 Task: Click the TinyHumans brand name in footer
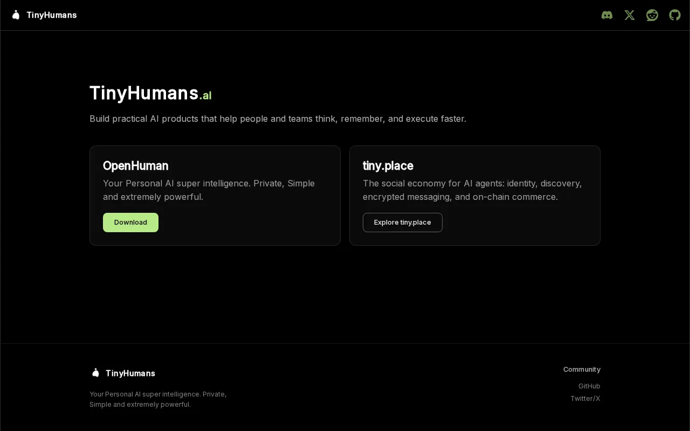[x=130, y=373]
